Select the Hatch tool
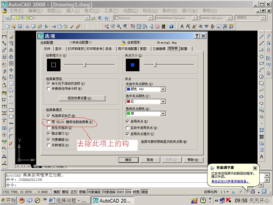The image size is (273, 205). click(262, 130)
